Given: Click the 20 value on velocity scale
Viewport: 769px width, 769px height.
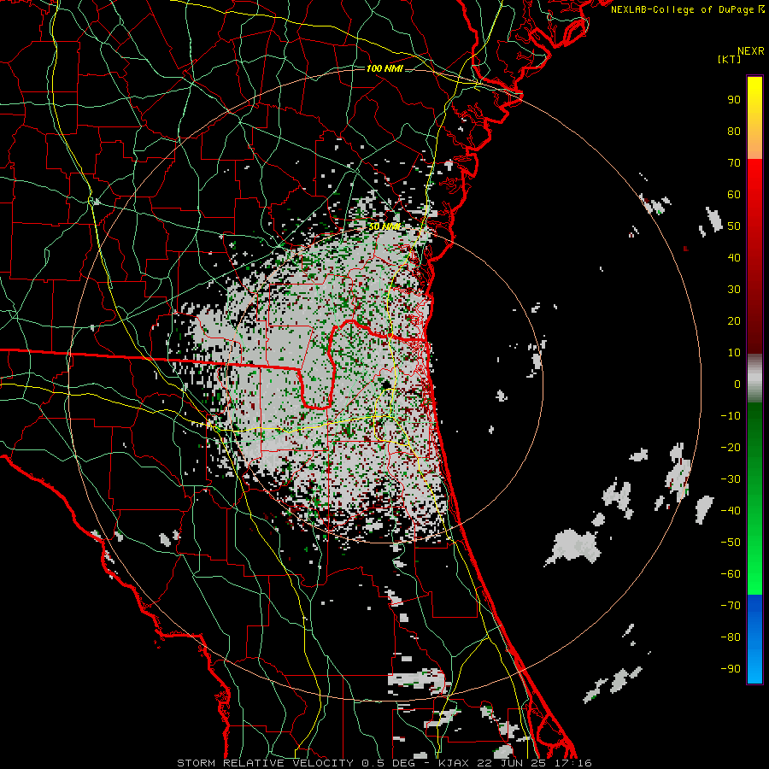Looking at the screenshot, I should 734,321.
